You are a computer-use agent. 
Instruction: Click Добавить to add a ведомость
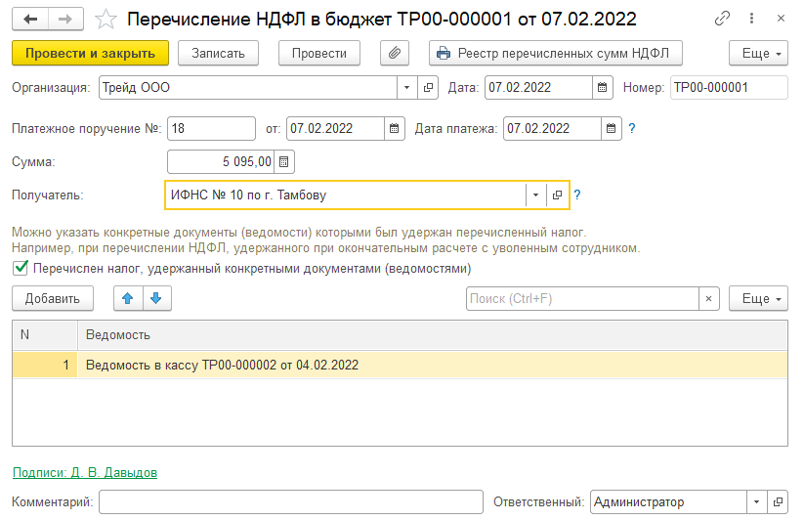(x=53, y=298)
